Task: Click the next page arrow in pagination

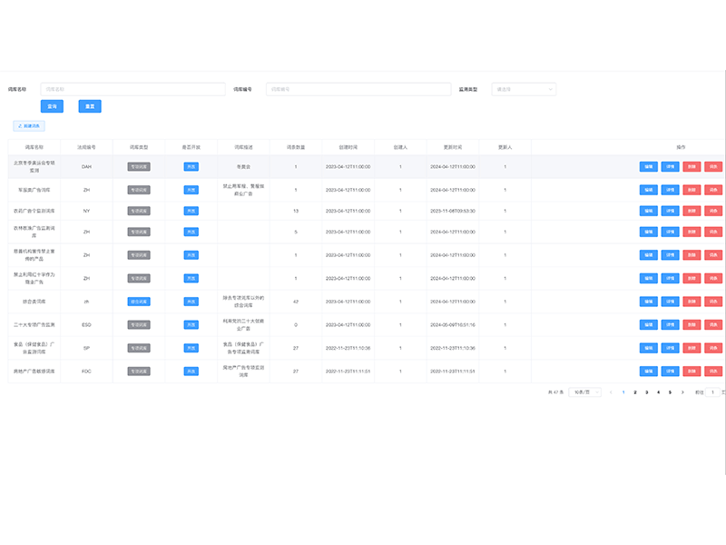Action: tap(682, 392)
